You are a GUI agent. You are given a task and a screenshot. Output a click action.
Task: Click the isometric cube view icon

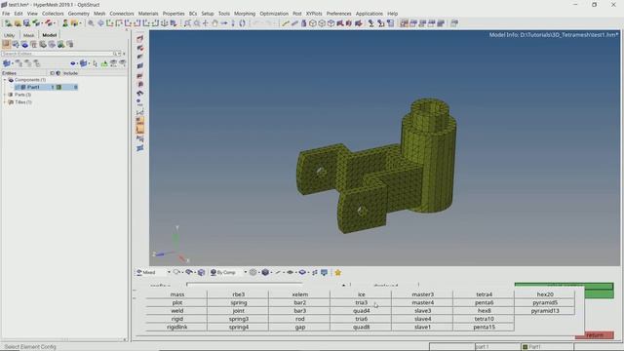313,23
